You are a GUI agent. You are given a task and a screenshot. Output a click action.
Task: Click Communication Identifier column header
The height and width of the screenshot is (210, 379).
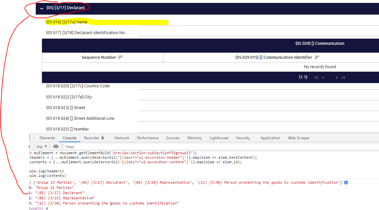(x=271, y=57)
